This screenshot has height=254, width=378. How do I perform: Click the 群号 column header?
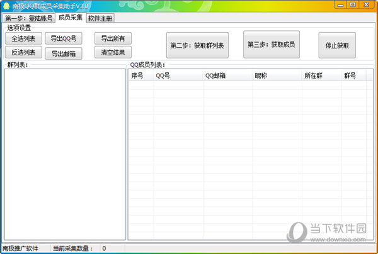tap(353, 76)
